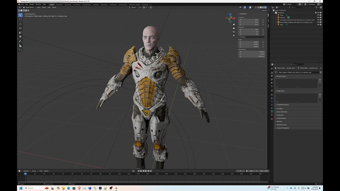Click the pan view hand icon
Viewport: 340px width, 191px height.
[234, 28]
